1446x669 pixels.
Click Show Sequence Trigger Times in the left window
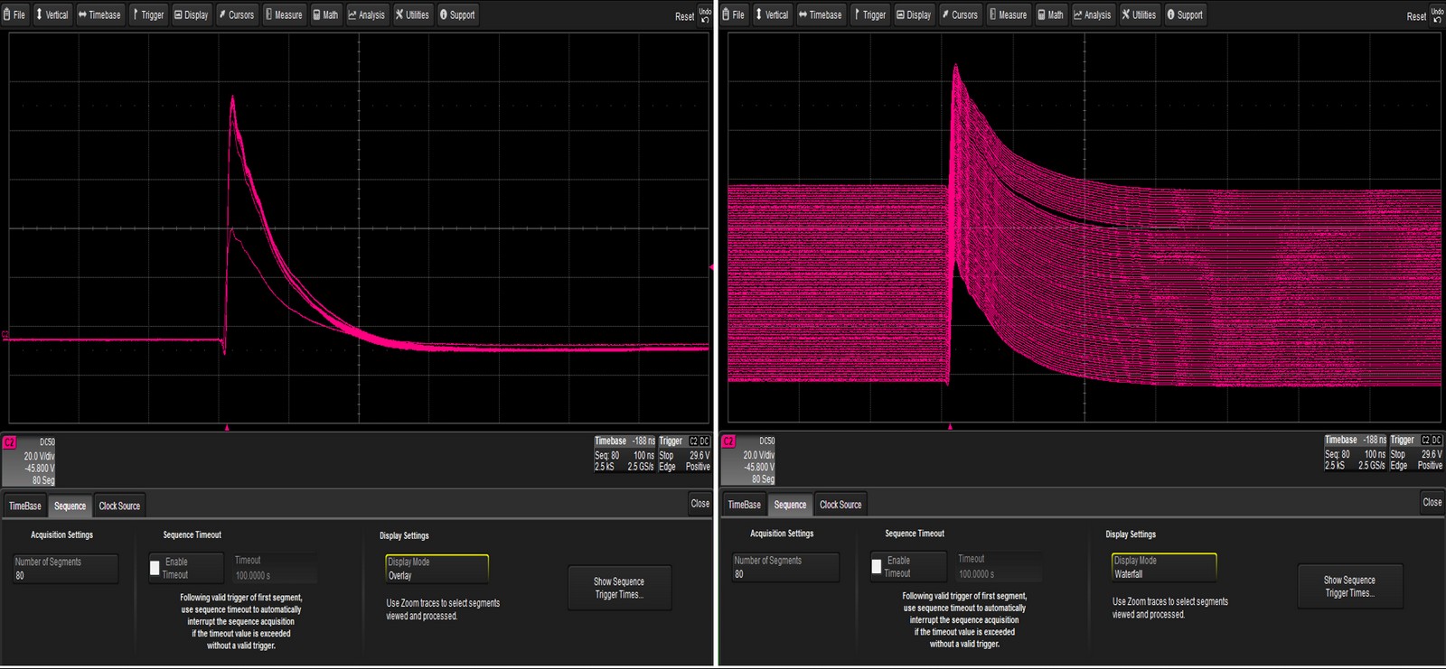[x=619, y=588]
